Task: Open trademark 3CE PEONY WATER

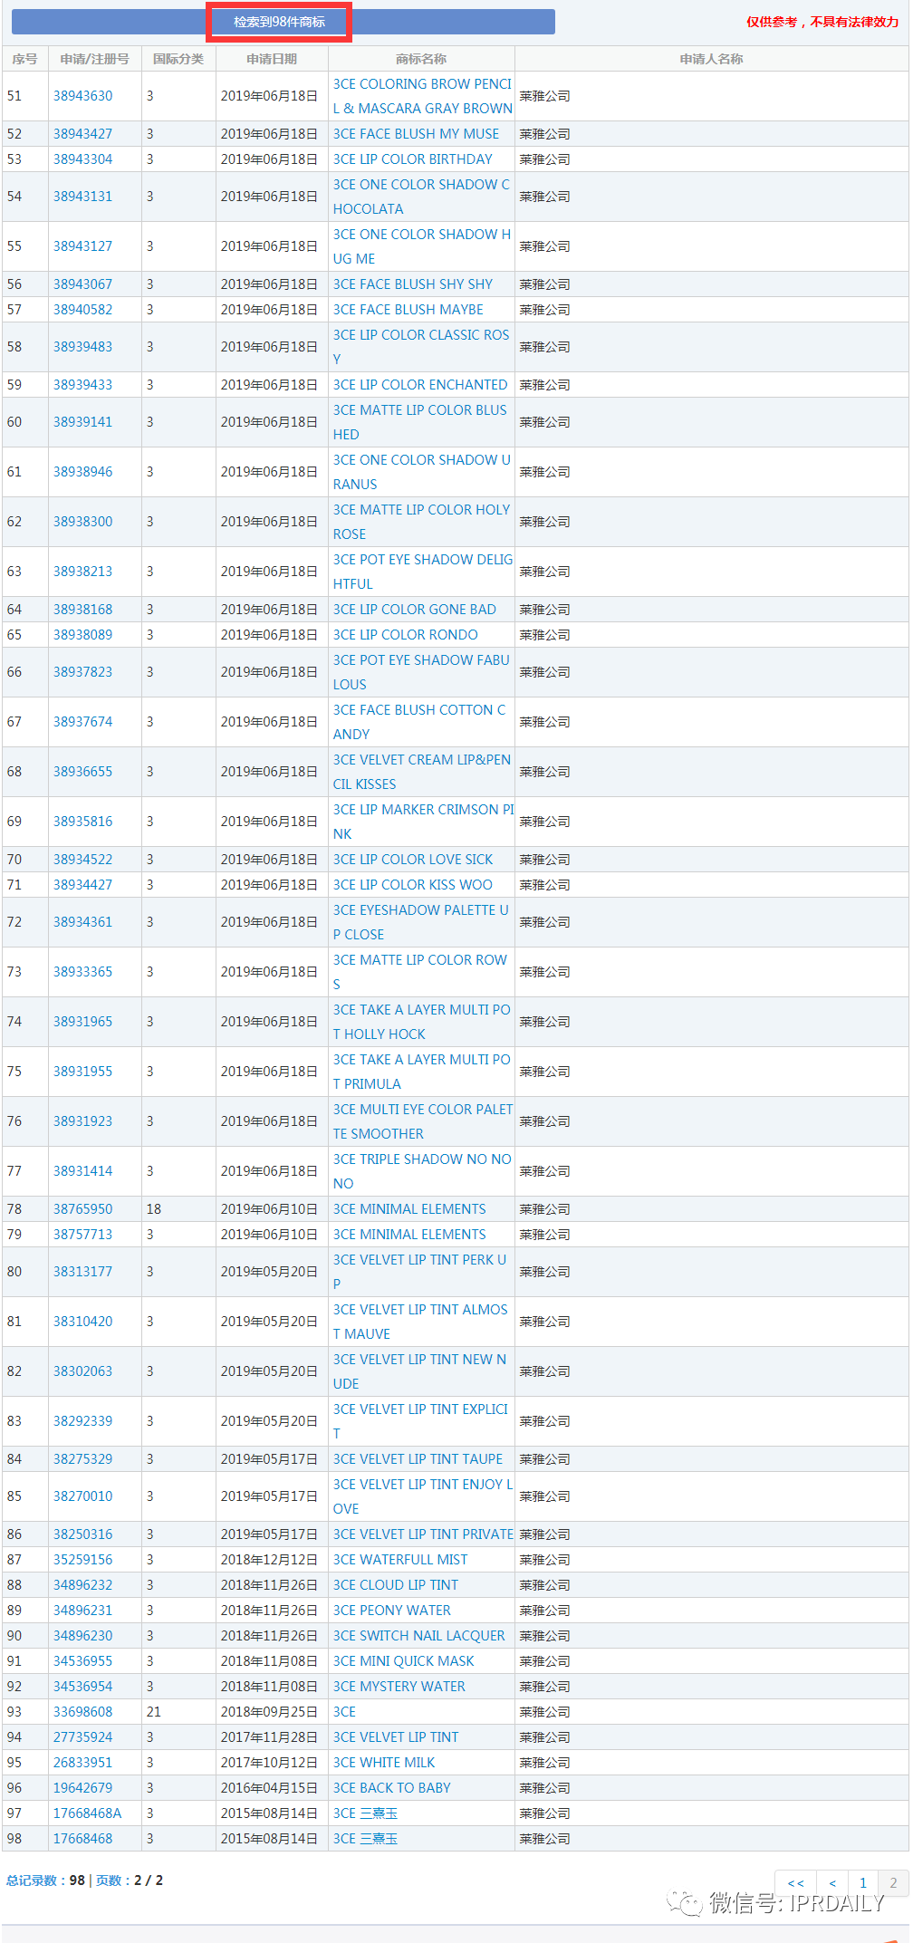Action: tap(392, 1611)
